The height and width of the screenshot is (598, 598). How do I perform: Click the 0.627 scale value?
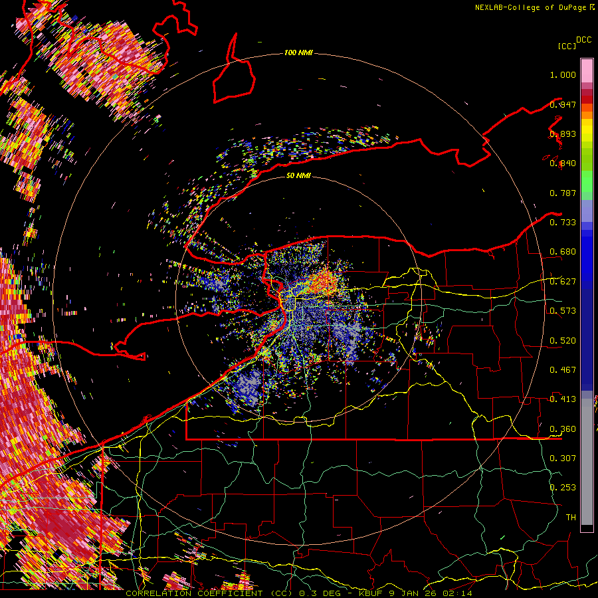(x=563, y=282)
